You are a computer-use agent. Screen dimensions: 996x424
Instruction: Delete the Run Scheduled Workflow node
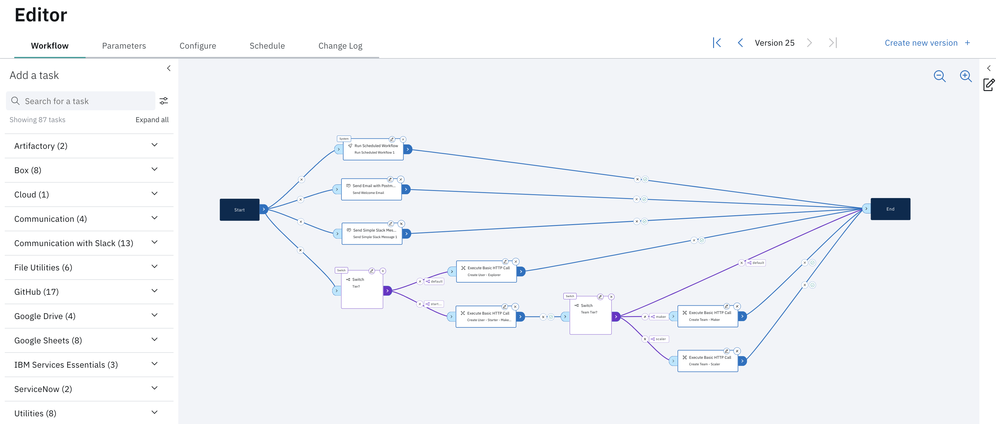click(x=403, y=139)
